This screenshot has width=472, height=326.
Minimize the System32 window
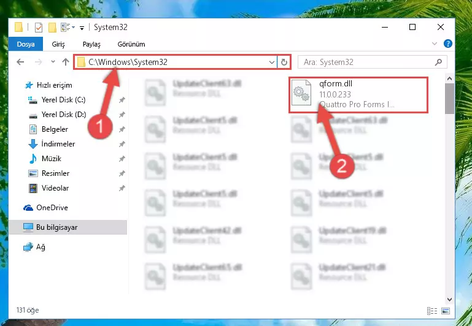pos(385,27)
